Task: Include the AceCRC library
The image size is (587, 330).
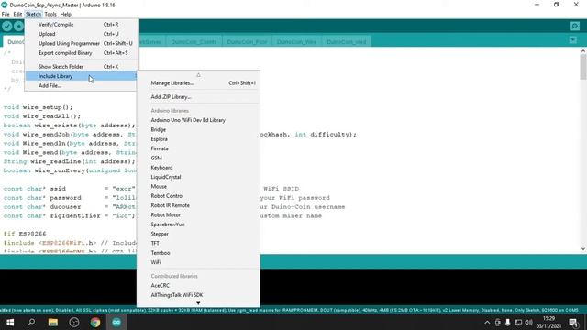Action: pos(198,285)
